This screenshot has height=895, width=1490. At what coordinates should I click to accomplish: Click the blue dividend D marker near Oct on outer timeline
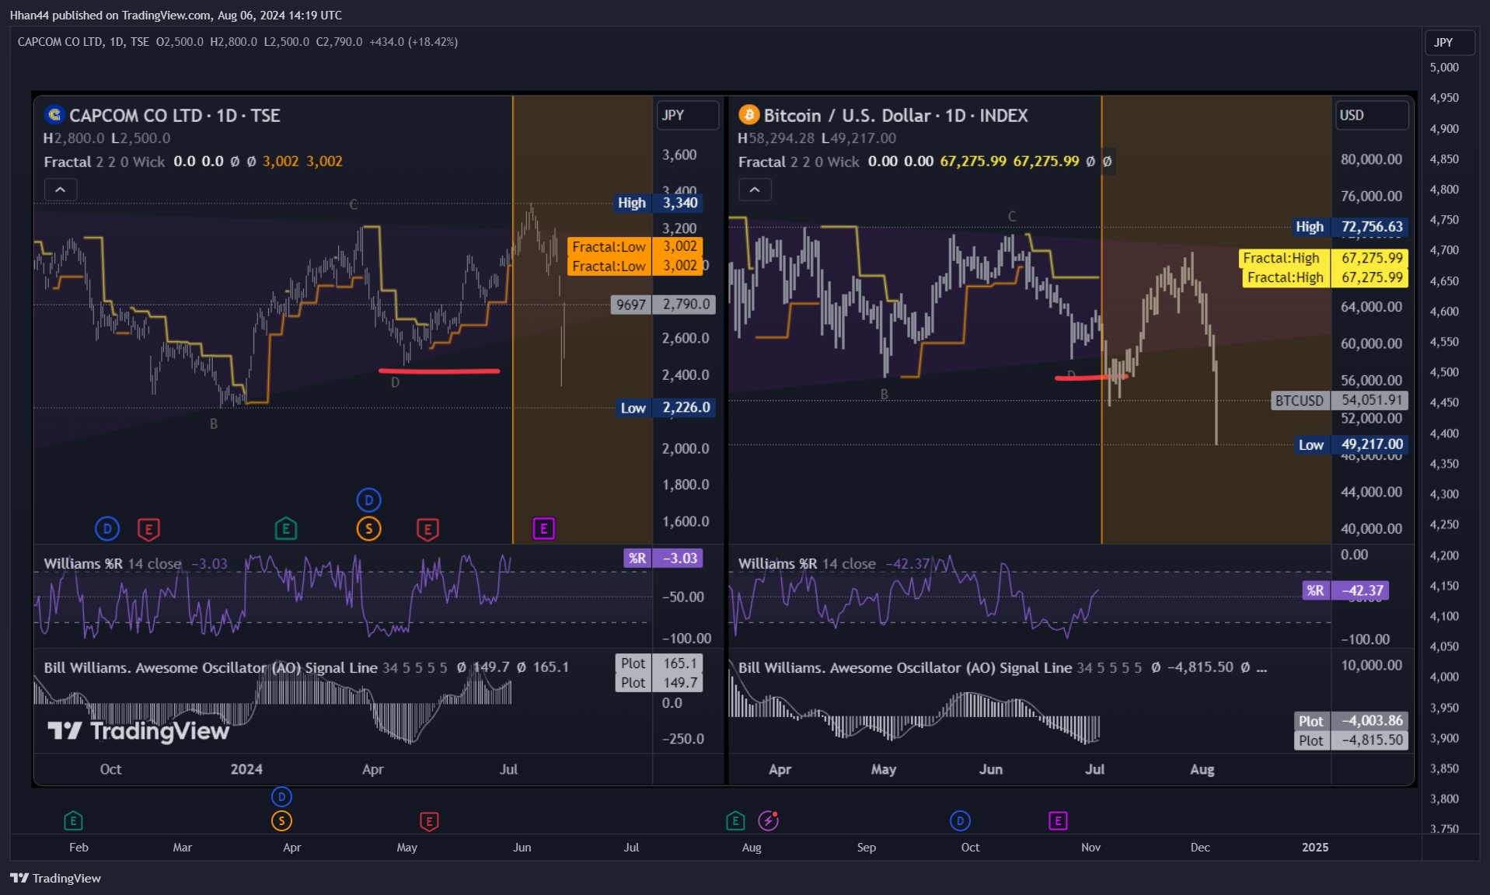pos(960,820)
